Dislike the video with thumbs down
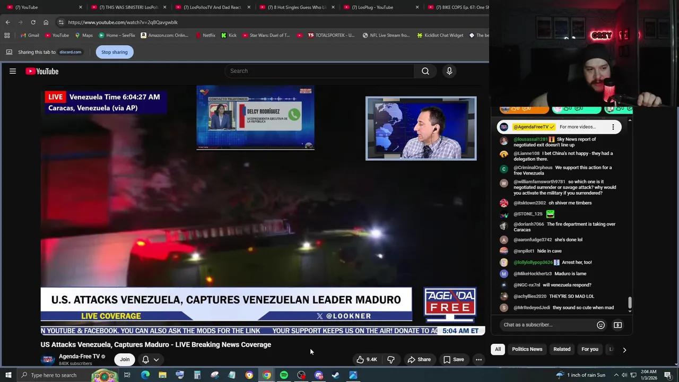 click(x=390, y=360)
